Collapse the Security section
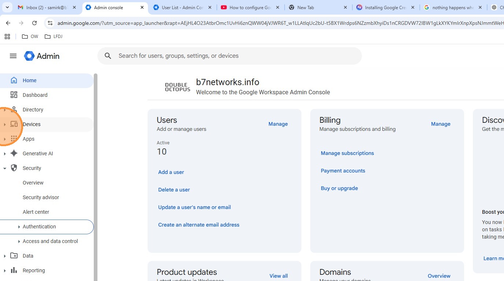This screenshot has height=281, width=504. (x=4, y=168)
